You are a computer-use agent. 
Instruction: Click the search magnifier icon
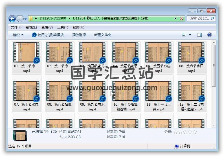click(212, 19)
